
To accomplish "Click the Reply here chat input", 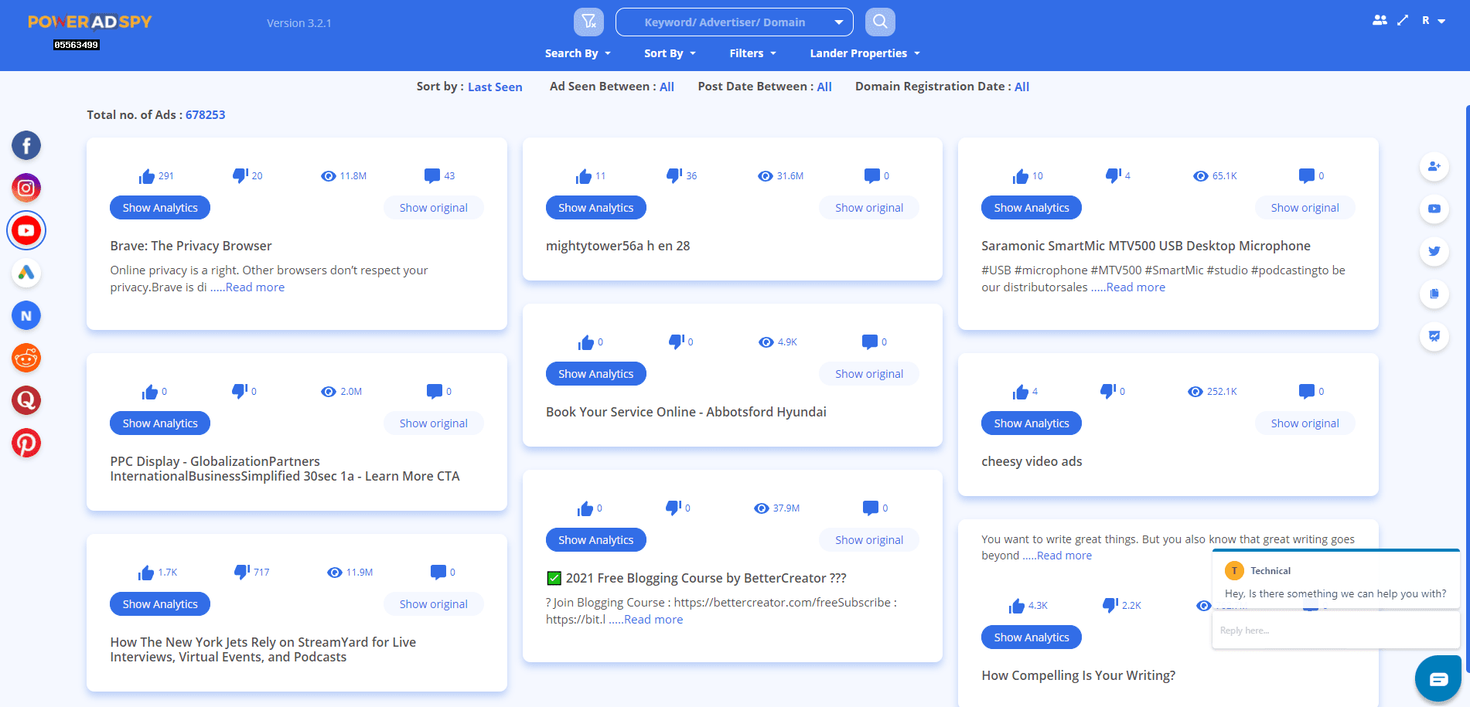I will 1335,631.
